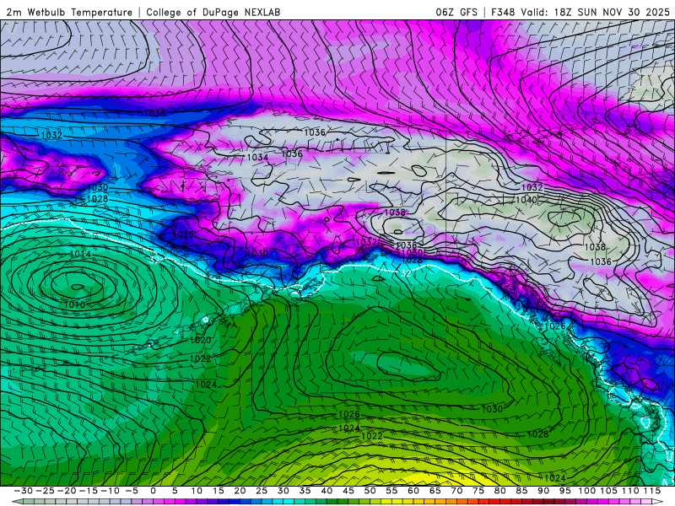Select the 1010 isobar label in the low
Screen dimensions: 675x506
tap(74, 305)
